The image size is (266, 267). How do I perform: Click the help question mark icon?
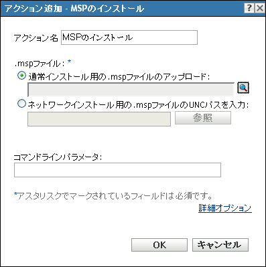(249, 8)
